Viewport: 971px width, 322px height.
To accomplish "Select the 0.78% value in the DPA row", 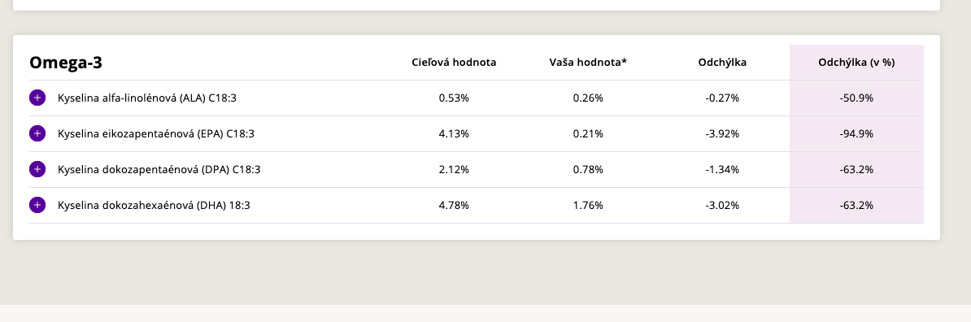I will pos(588,169).
